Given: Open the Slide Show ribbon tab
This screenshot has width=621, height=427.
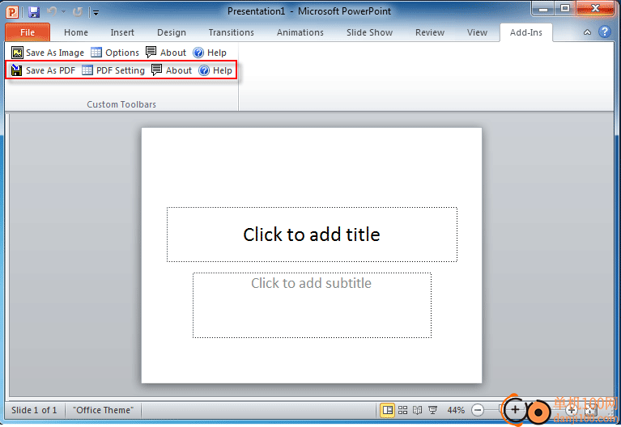Looking at the screenshot, I should click(x=369, y=32).
